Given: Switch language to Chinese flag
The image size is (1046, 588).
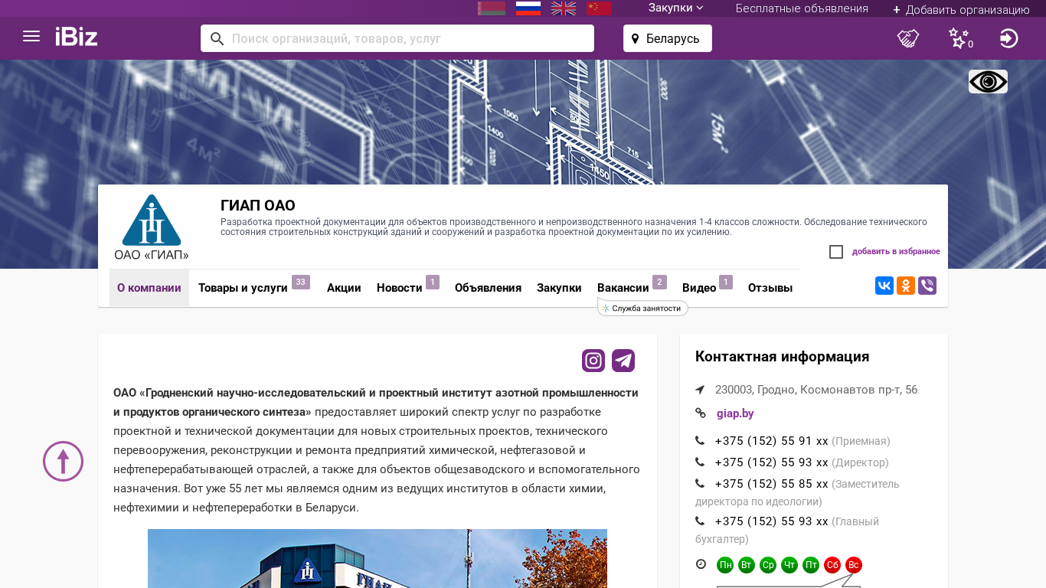Looking at the screenshot, I should click(599, 8).
